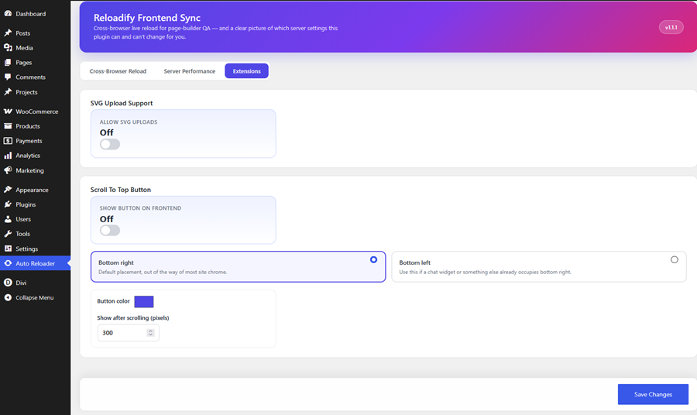The width and height of the screenshot is (697, 415).
Task: Click the Scroll To Top Button heading
Action: coord(121,190)
